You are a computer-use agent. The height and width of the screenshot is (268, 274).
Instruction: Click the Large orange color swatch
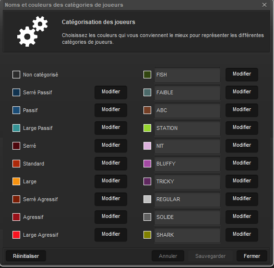[16, 181]
